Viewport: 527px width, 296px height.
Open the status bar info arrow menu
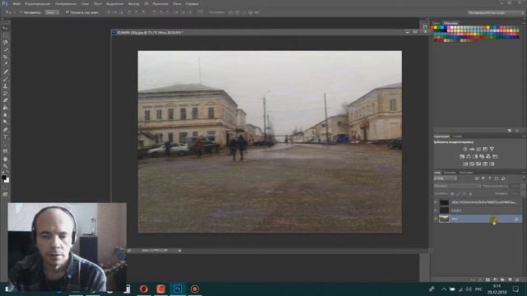click(x=180, y=251)
